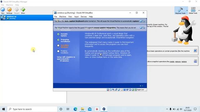This screenshot has height=112, width=200.
Task: Click the green Show arrow in Manager toolbar
Action: point(23,10)
